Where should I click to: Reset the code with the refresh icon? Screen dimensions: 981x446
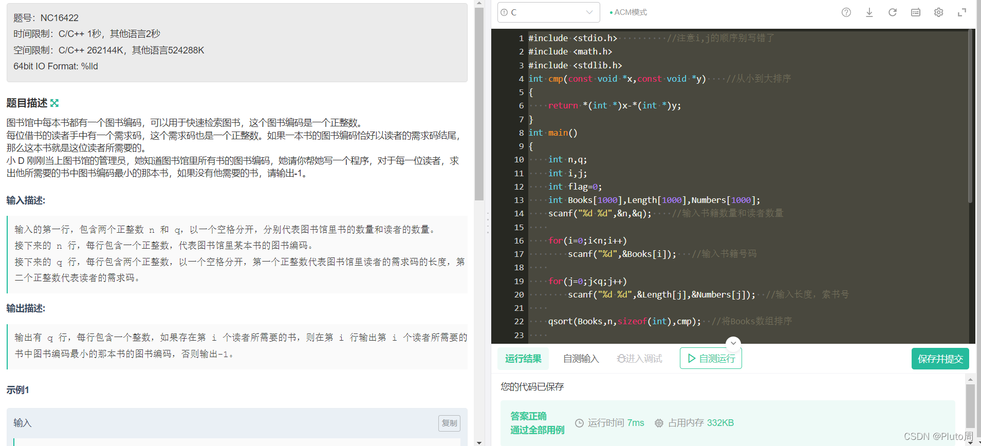tap(892, 12)
